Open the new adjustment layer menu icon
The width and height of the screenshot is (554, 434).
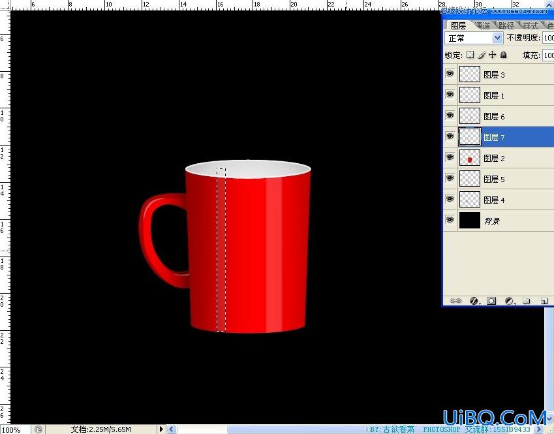(x=510, y=301)
